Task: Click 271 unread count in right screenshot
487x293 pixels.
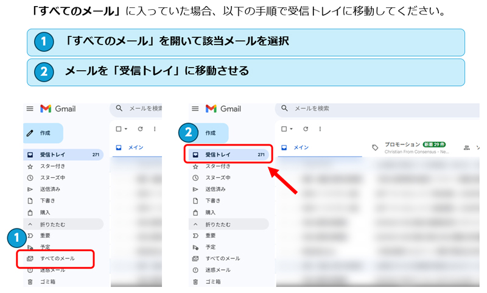Action: tap(261, 155)
